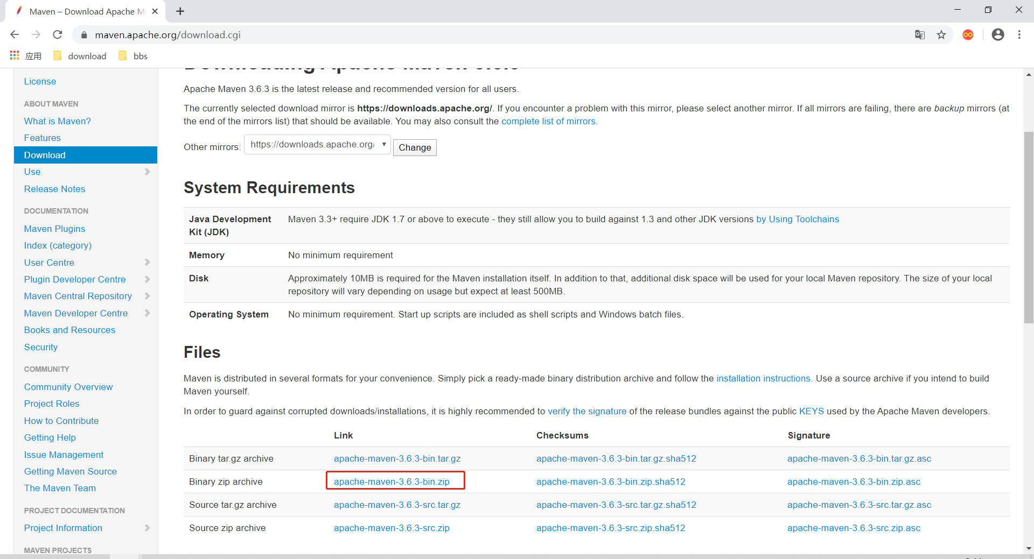The height and width of the screenshot is (559, 1034).
Task: Open apache-maven-3.6.3-src.zip.asc signature
Action: pos(854,528)
